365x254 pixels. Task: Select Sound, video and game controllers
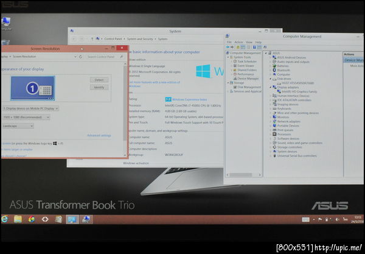[299, 143]
